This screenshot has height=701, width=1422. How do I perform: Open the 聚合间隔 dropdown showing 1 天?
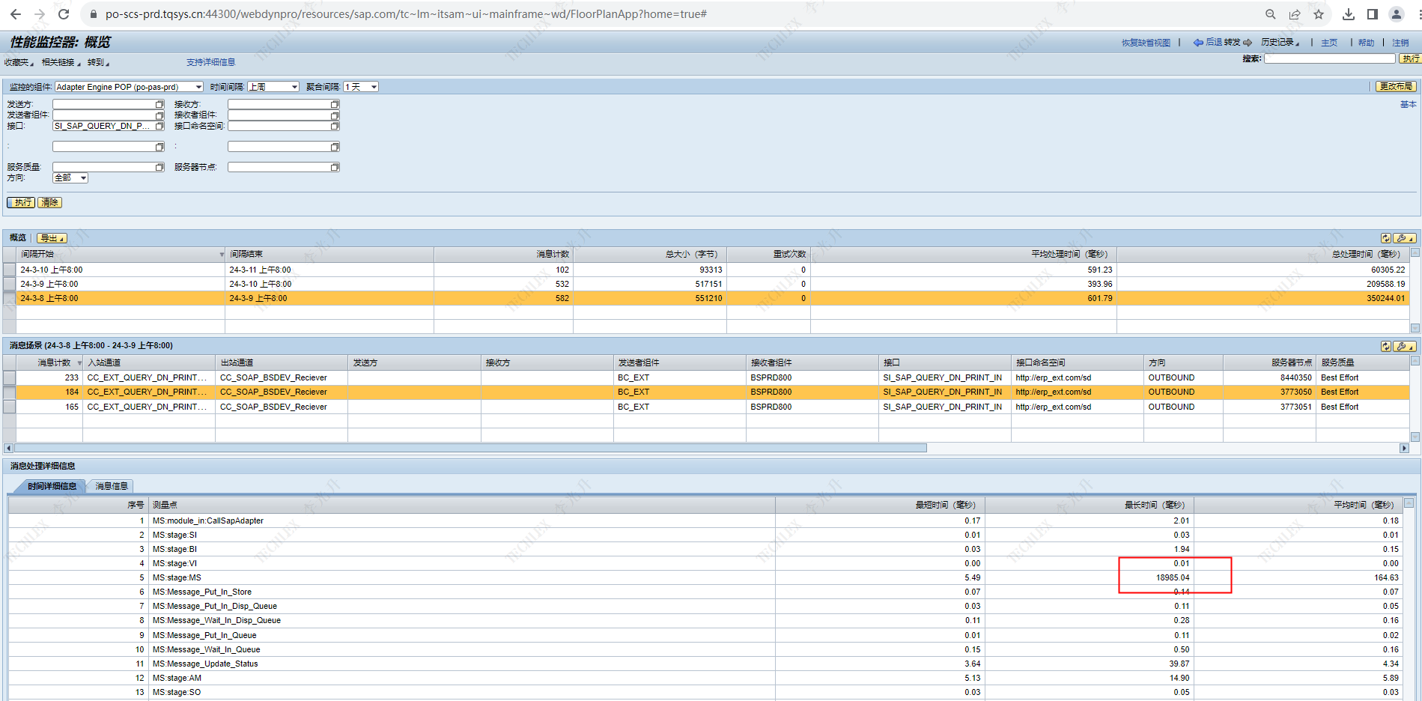(361, 87)
